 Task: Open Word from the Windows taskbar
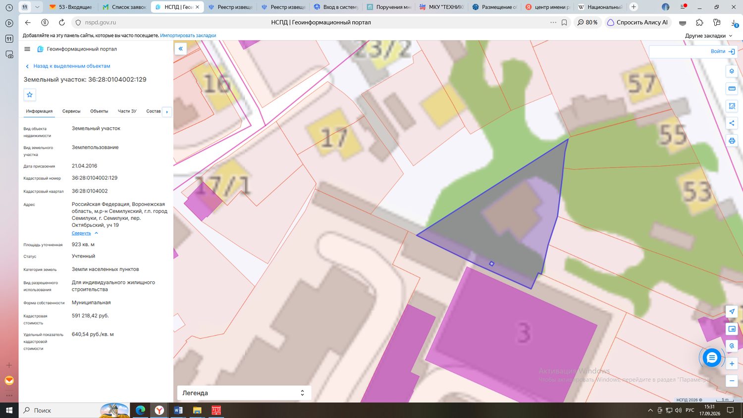178,410
